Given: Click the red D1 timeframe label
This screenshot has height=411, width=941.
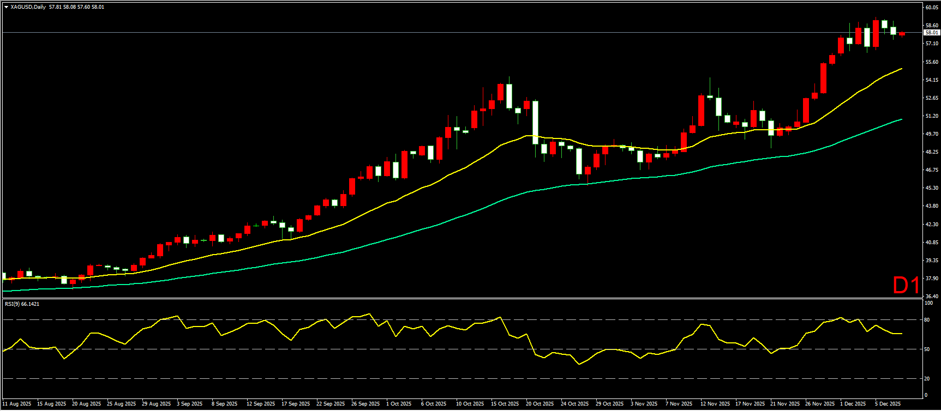Looking at the screenshot, I should tap(906, 285).
